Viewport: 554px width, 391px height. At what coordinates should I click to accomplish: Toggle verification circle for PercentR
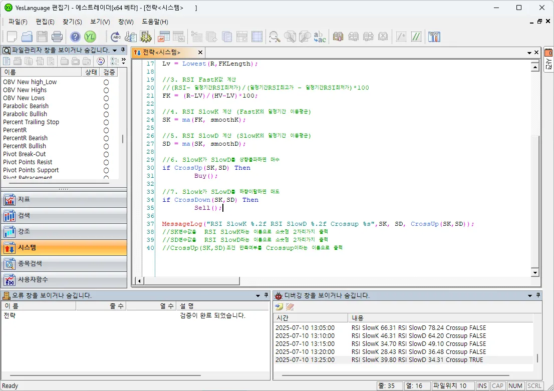point(106,130)
